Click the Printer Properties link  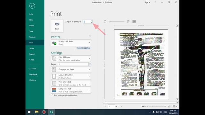tap(83, 48)
